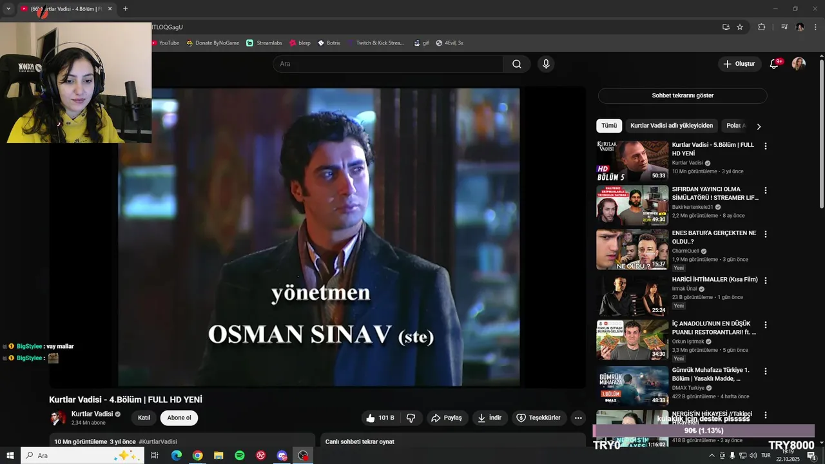Viewport: 825px width, 464px height.
Task: Bookmark this page with star icon
Action: (740, 27)
